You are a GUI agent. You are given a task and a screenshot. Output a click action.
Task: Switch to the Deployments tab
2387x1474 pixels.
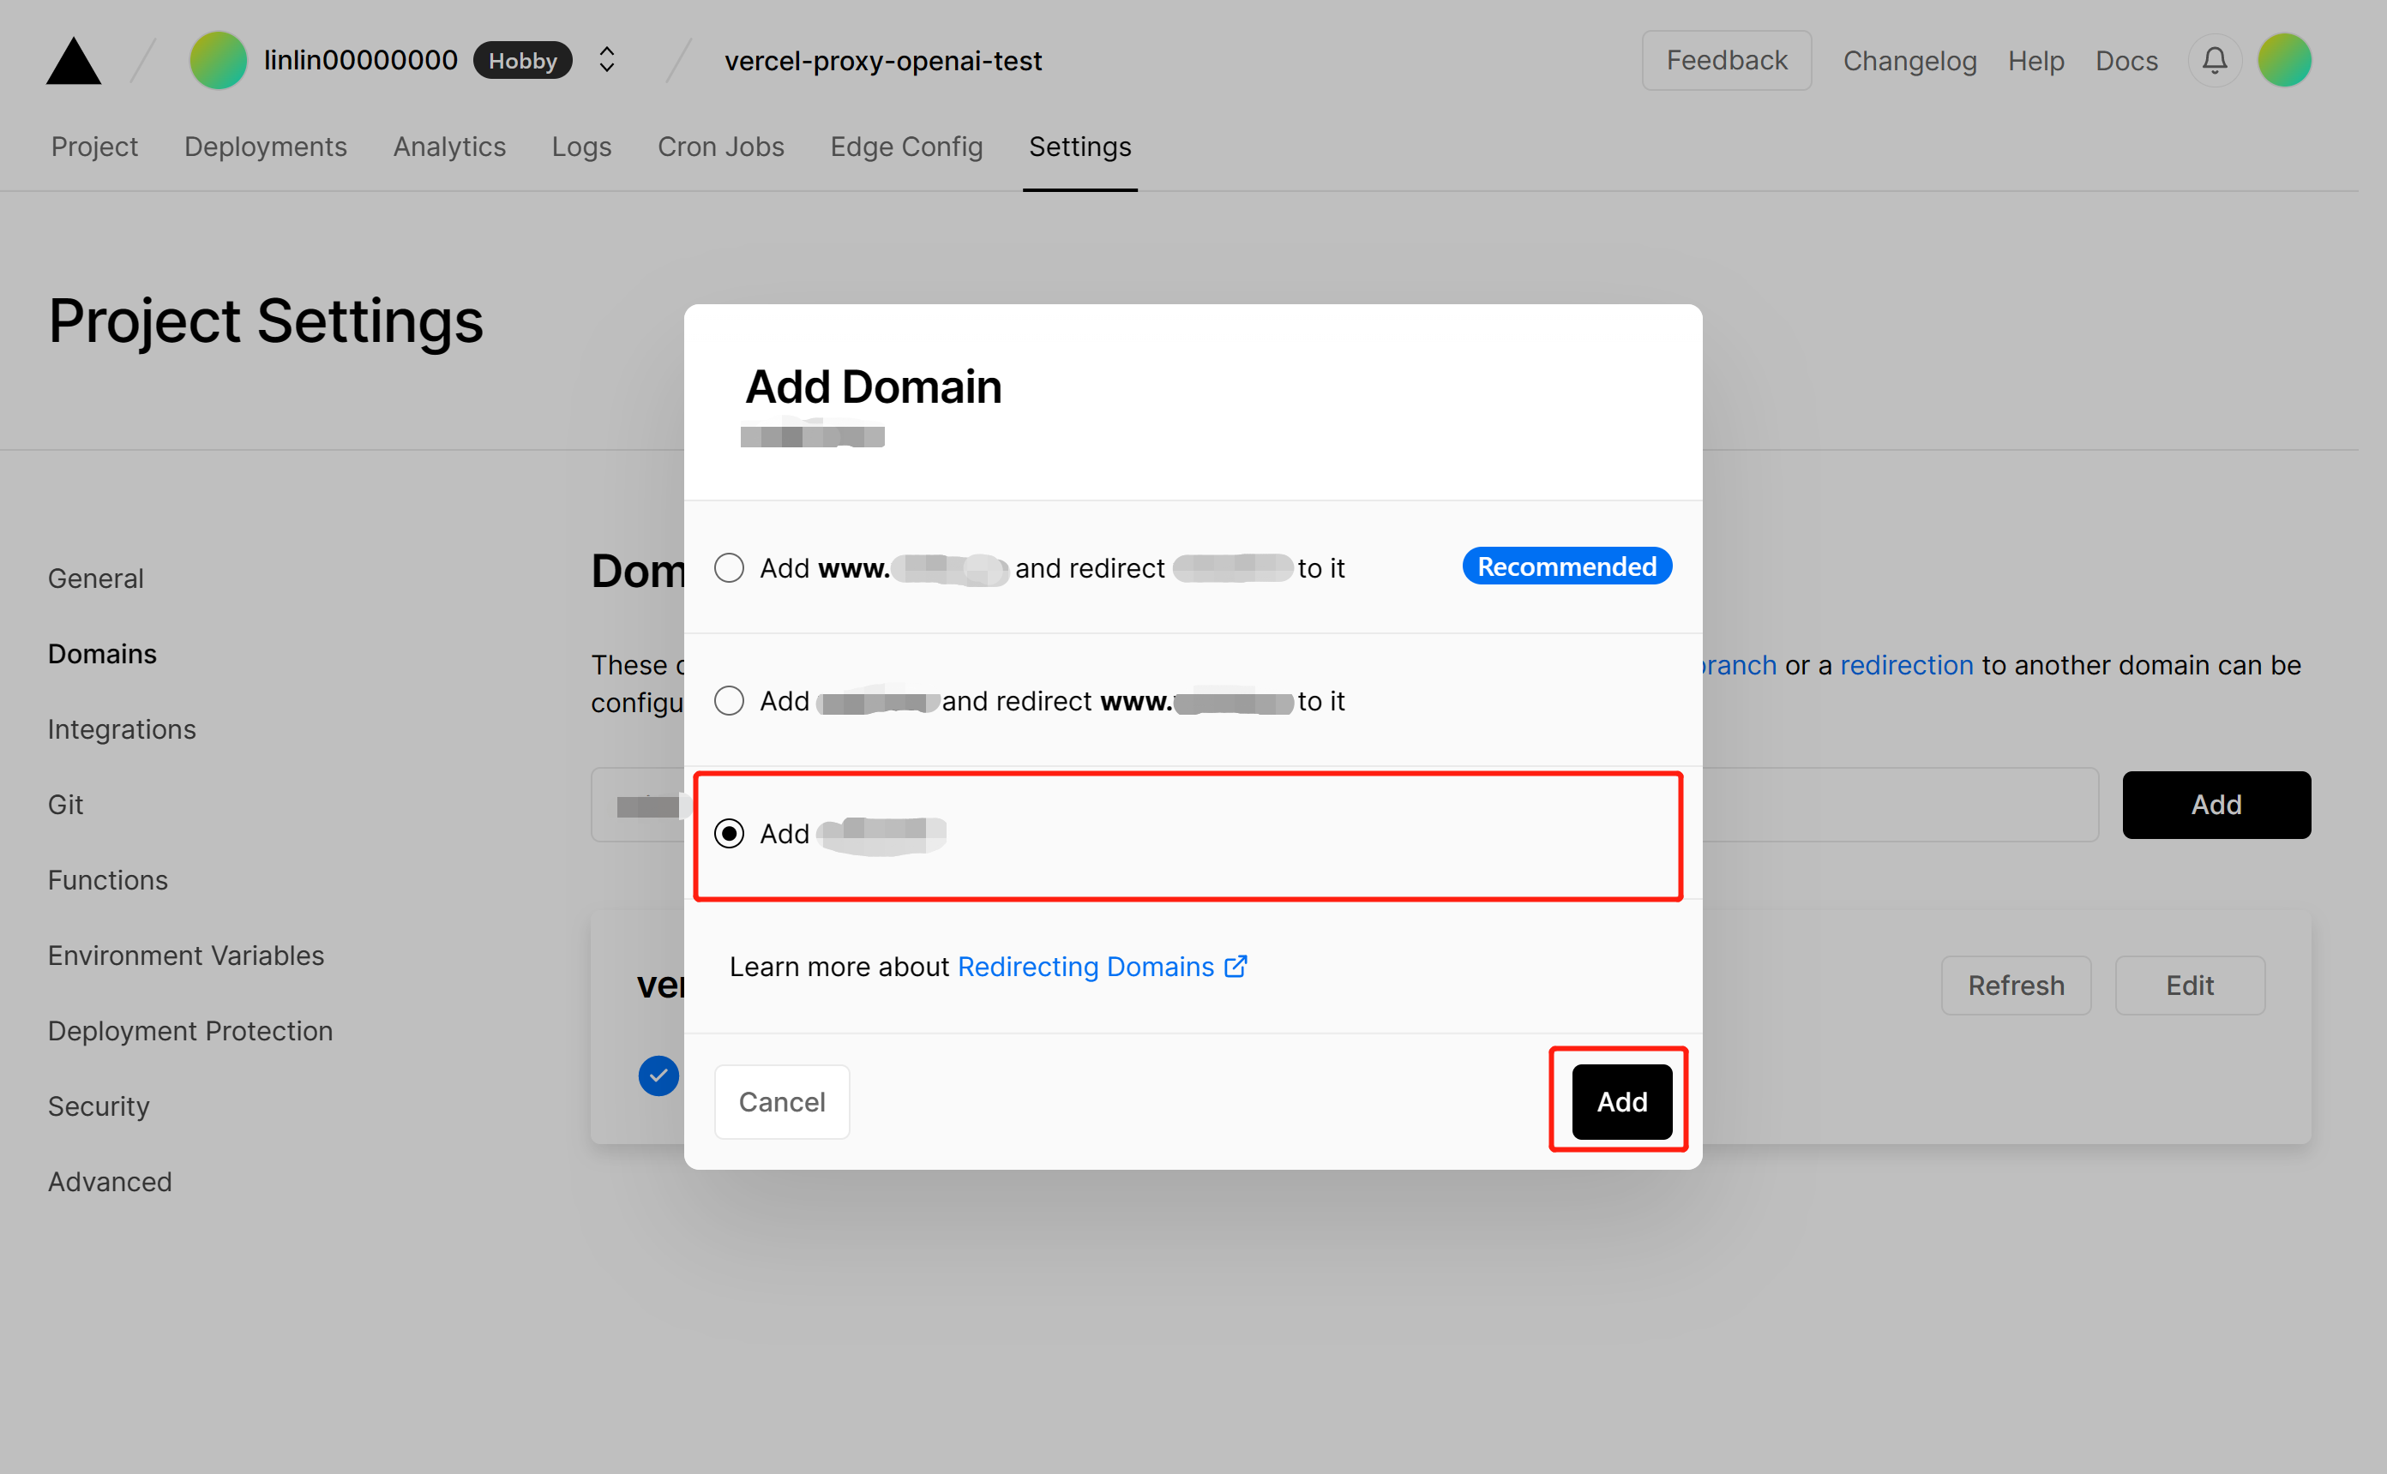pyautogui.click(x=265, y=147)
